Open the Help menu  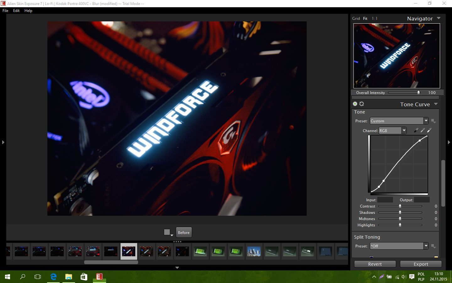pos(28,11)
